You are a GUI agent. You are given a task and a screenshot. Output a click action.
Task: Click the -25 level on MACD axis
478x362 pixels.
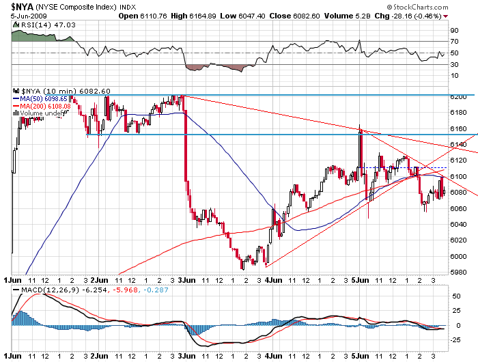455,339
